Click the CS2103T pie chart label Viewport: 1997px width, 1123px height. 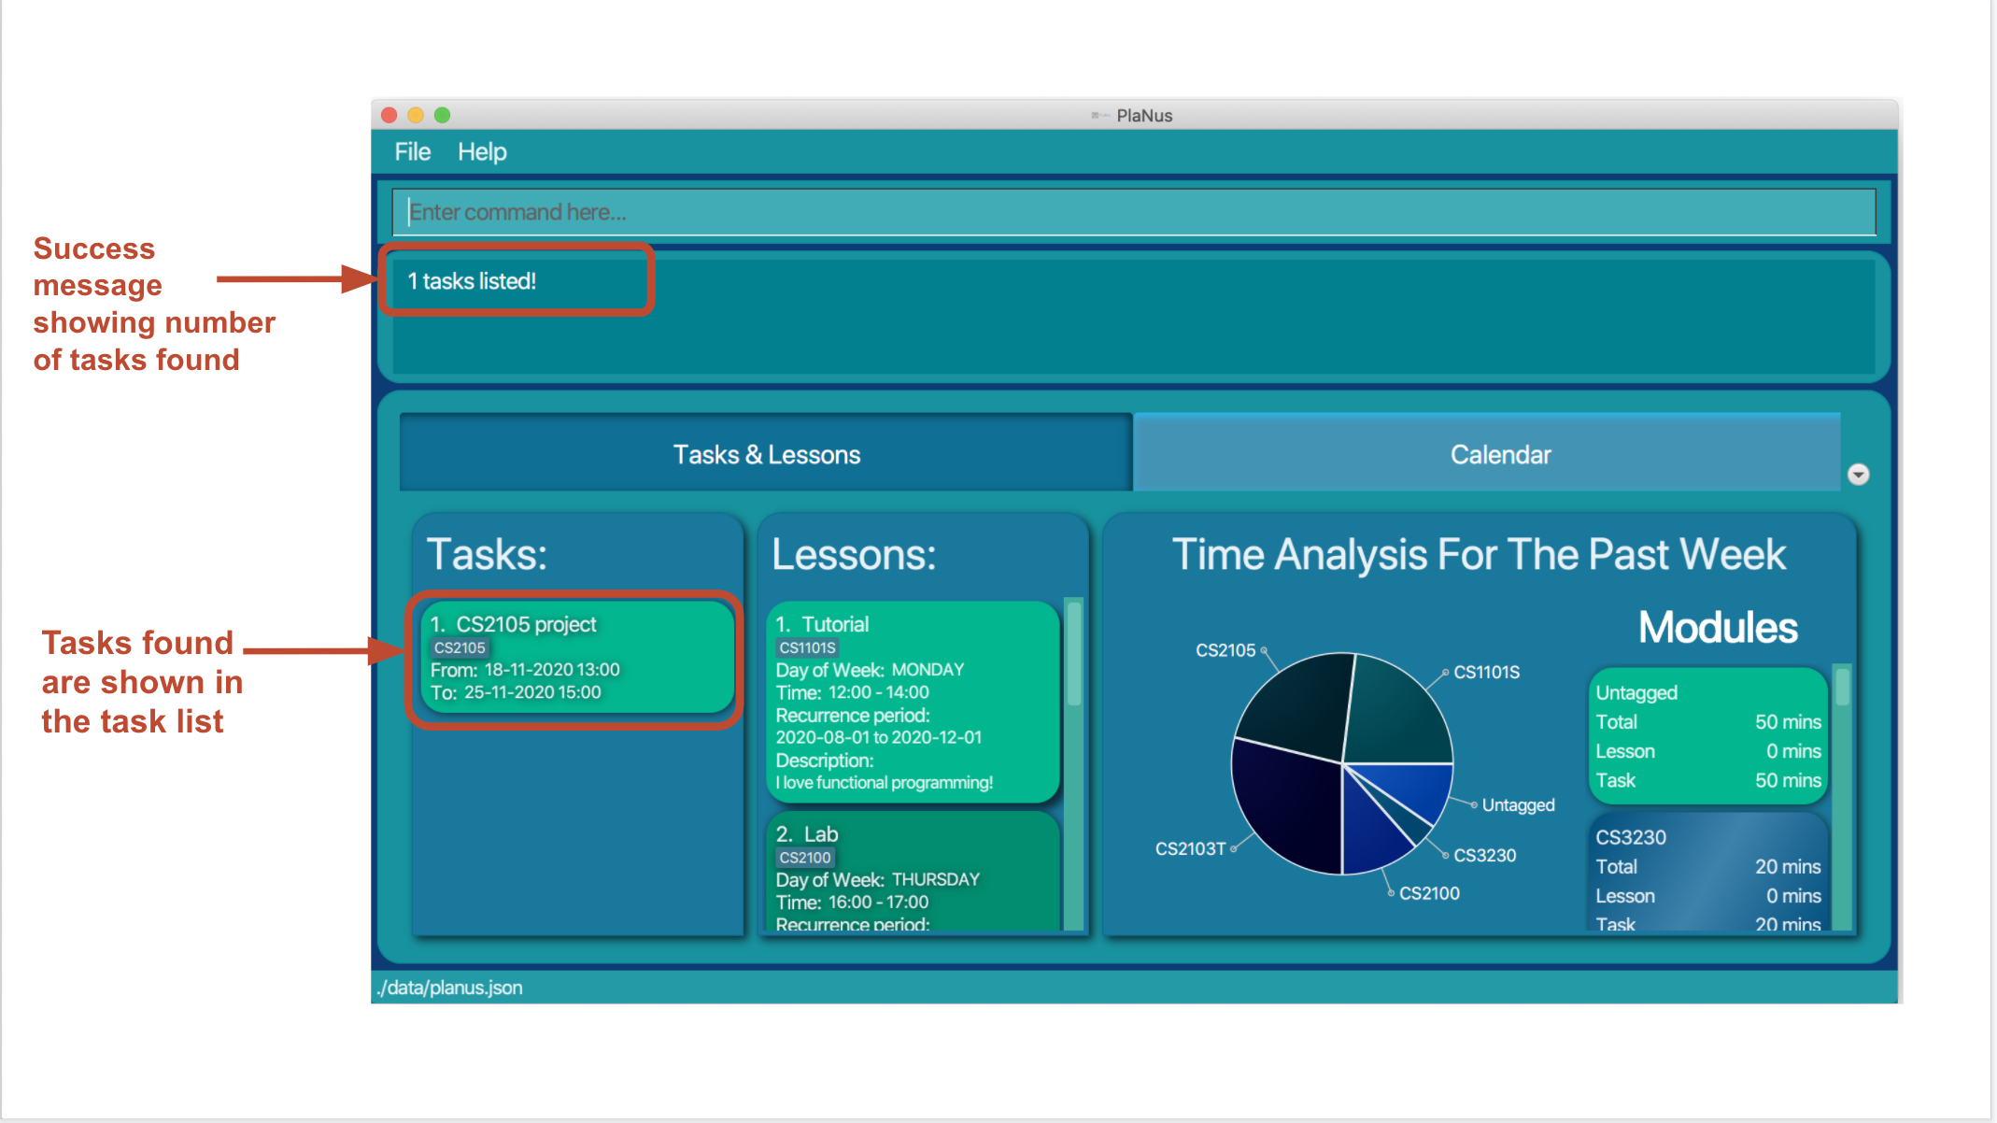(x=1190, y=848)
